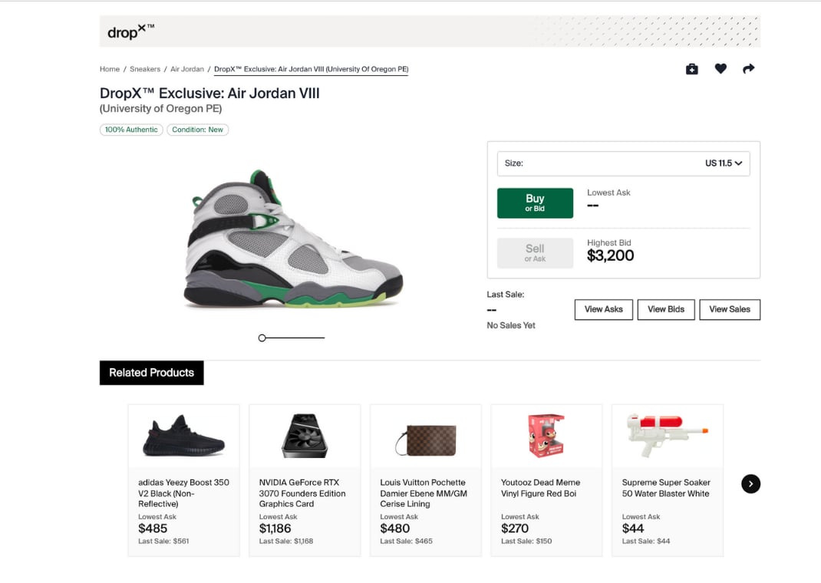821x583 pixels.
Task: Click the Sell or Ask button
Action: [x=535, y=253]
